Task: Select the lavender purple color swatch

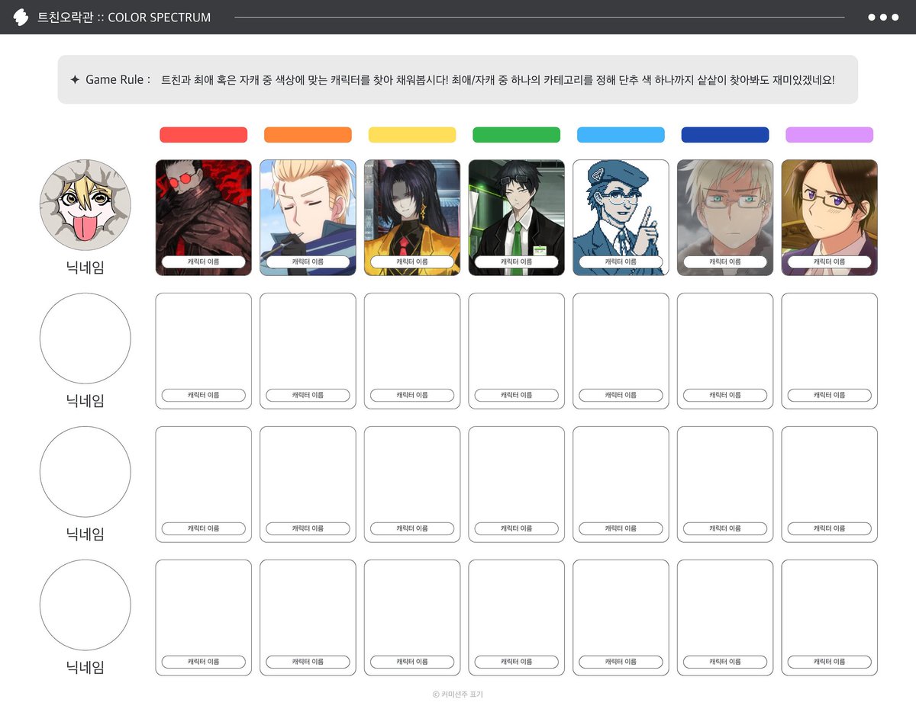Action: tap(830, 135)
